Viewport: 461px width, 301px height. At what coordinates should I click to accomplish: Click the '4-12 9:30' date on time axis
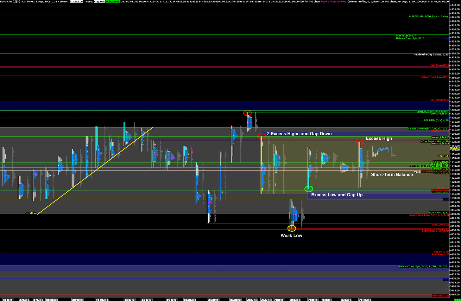click(x=78, y=299)
